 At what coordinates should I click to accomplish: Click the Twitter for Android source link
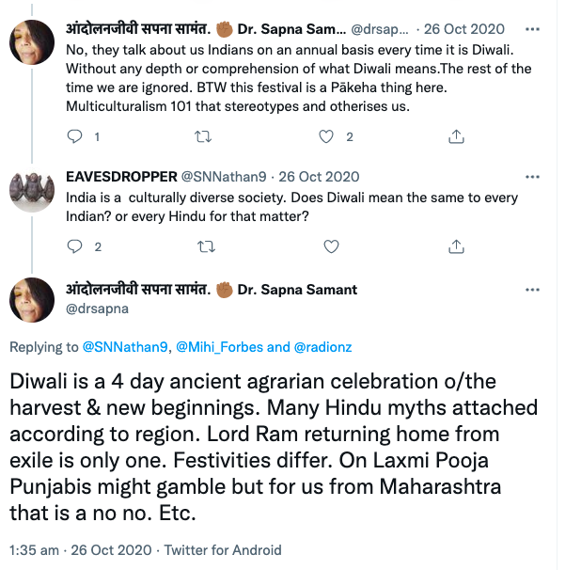pyautogui.click(x=224, y=550)
